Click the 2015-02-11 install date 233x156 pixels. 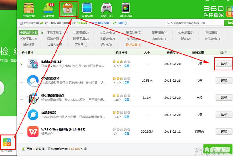[172, 132]
